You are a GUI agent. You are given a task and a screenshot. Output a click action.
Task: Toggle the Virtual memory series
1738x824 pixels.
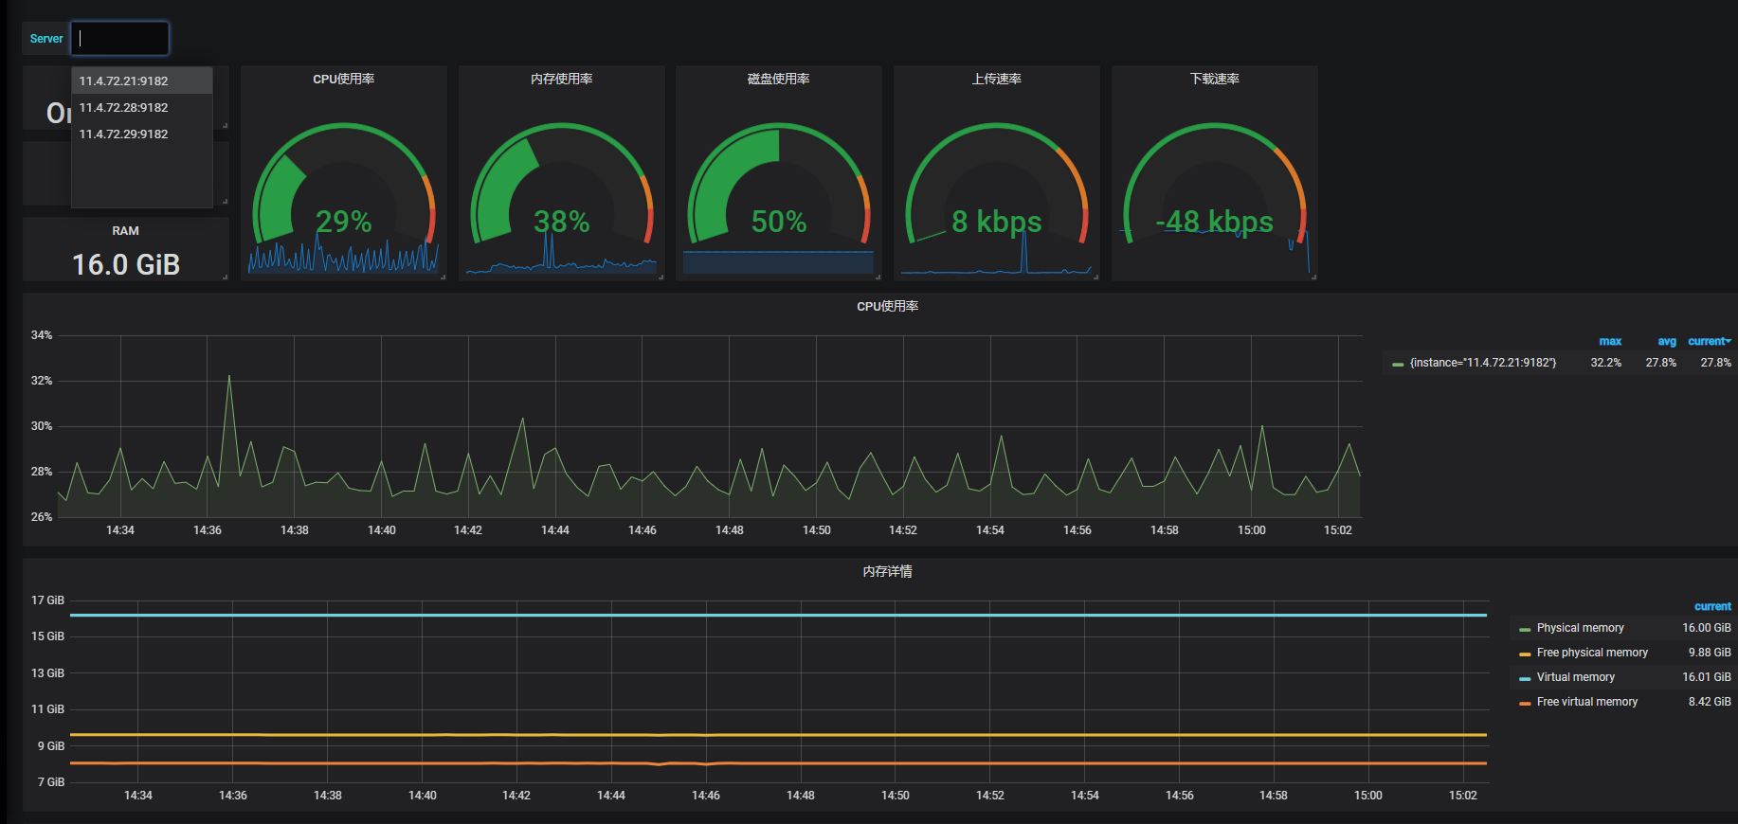(1575, 677)
